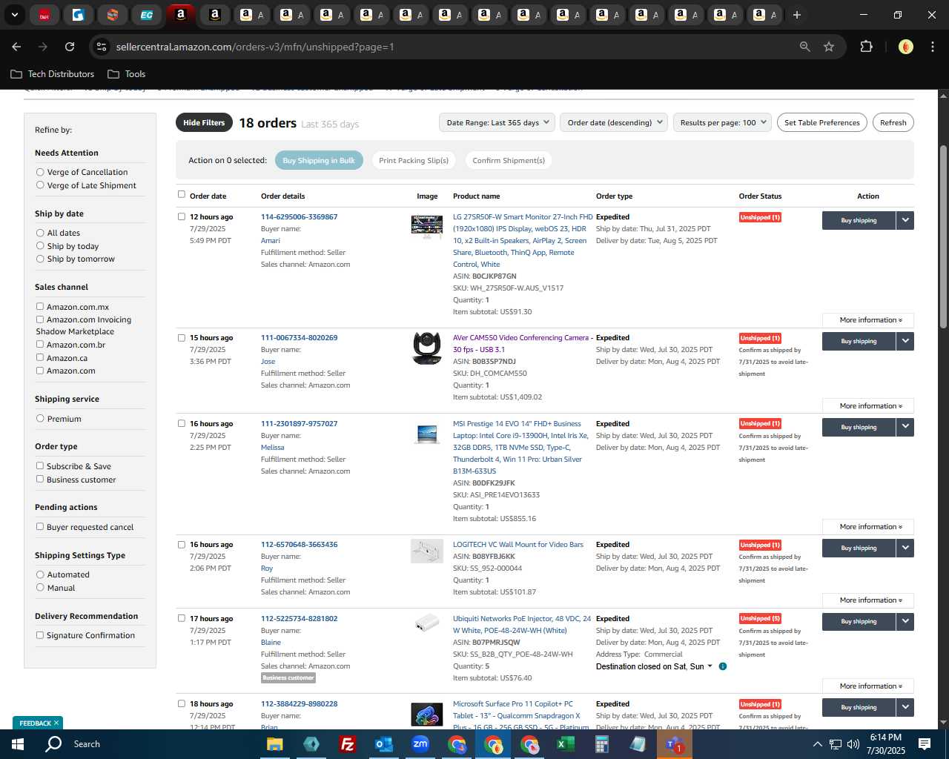Click the browser address bar URL
The height and width of the screenshot is (759, 949).
click(x=255, y=47)
